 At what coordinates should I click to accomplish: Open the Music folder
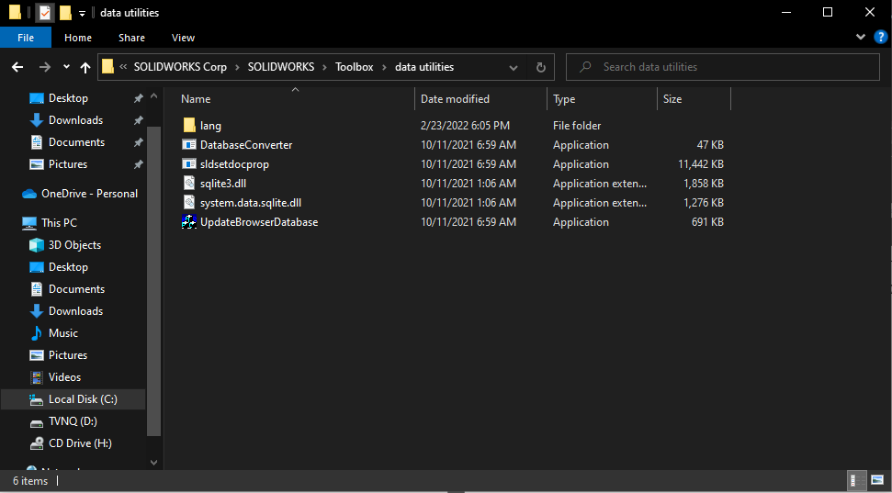63,333
